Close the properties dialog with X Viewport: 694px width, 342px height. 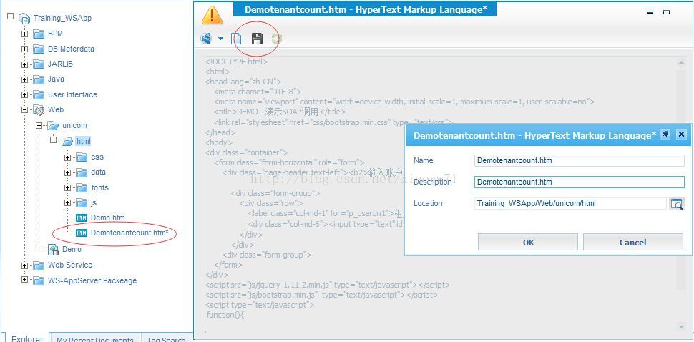682,134
